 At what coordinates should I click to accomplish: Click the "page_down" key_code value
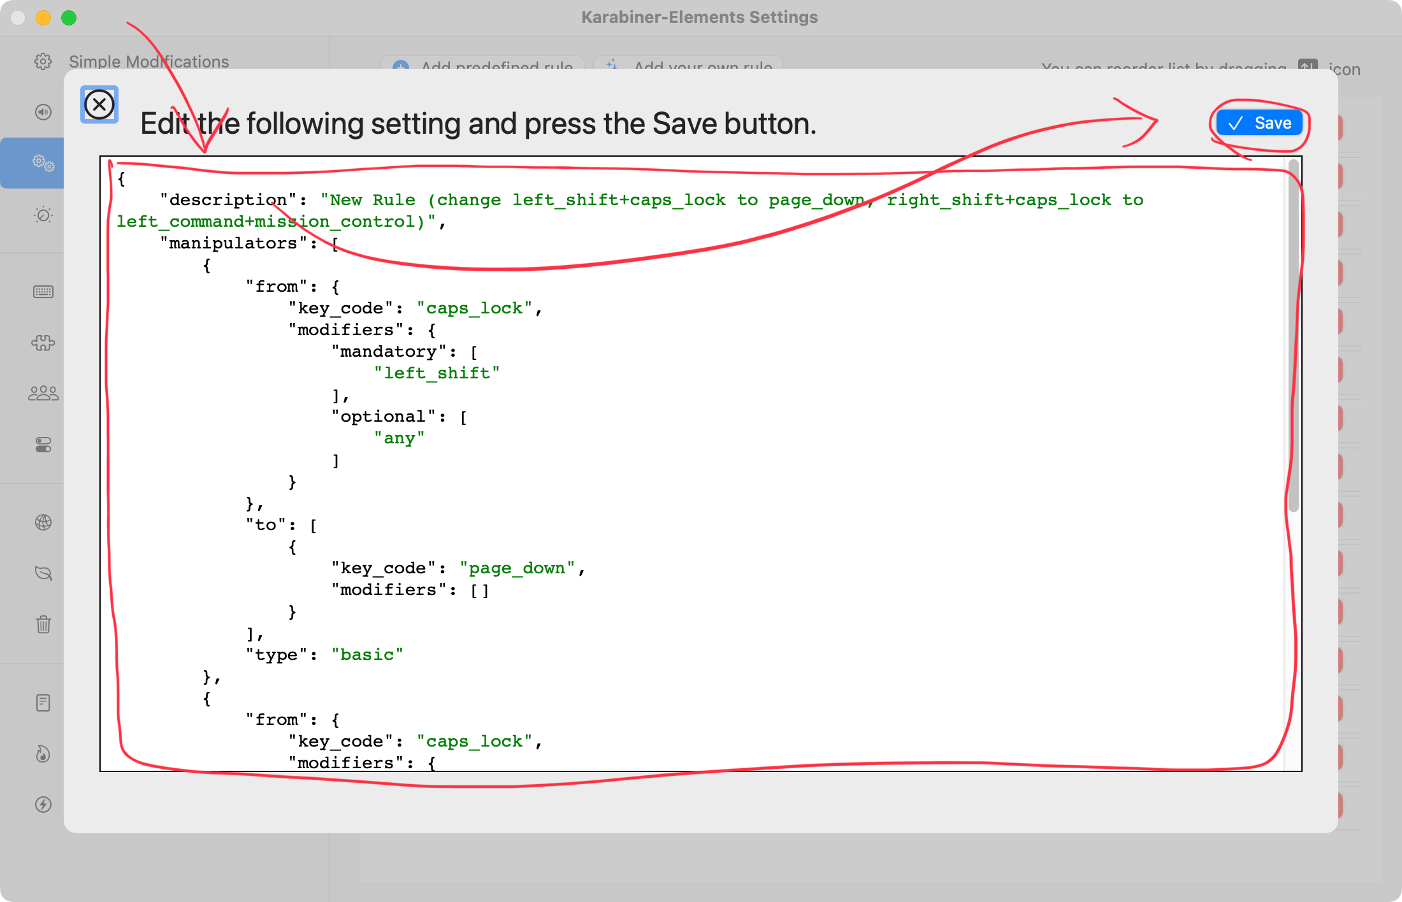coord(517,568)
